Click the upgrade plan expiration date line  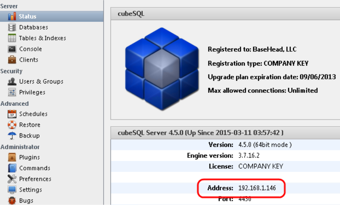(x=272, y=77)
